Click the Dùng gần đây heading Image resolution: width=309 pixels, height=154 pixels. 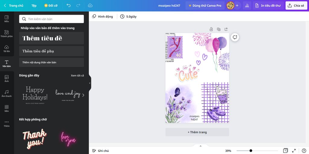click(x=29, y=75)
